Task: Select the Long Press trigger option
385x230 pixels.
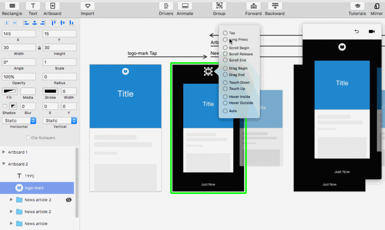Action: (225, 39)
